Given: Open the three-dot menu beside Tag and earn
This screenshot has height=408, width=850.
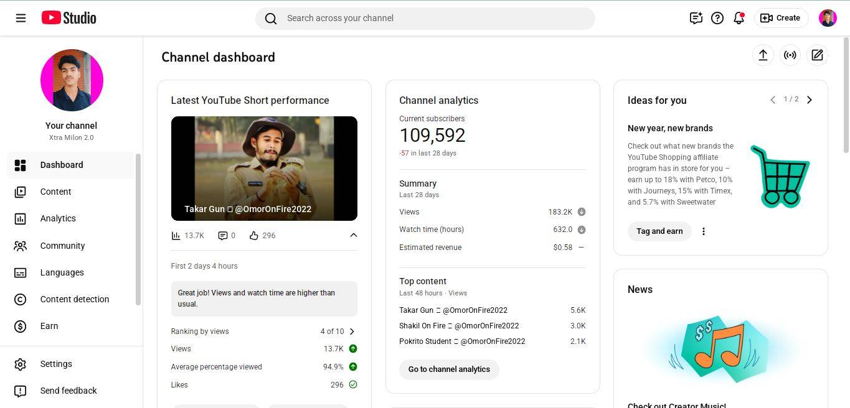Looking at the screenshot, I should pyautogui.click(x=704, y=231).
